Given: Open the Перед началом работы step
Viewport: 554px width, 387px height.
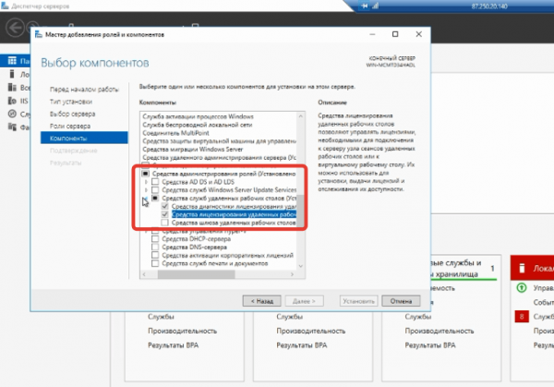Looking at the screenshot, I should pyautogui.click(x=84, y=90).
